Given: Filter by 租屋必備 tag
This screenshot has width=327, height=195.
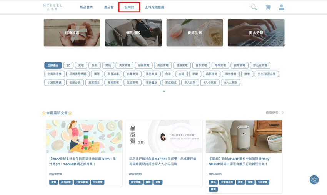Looking at the screenshot, I should (75, 82).
